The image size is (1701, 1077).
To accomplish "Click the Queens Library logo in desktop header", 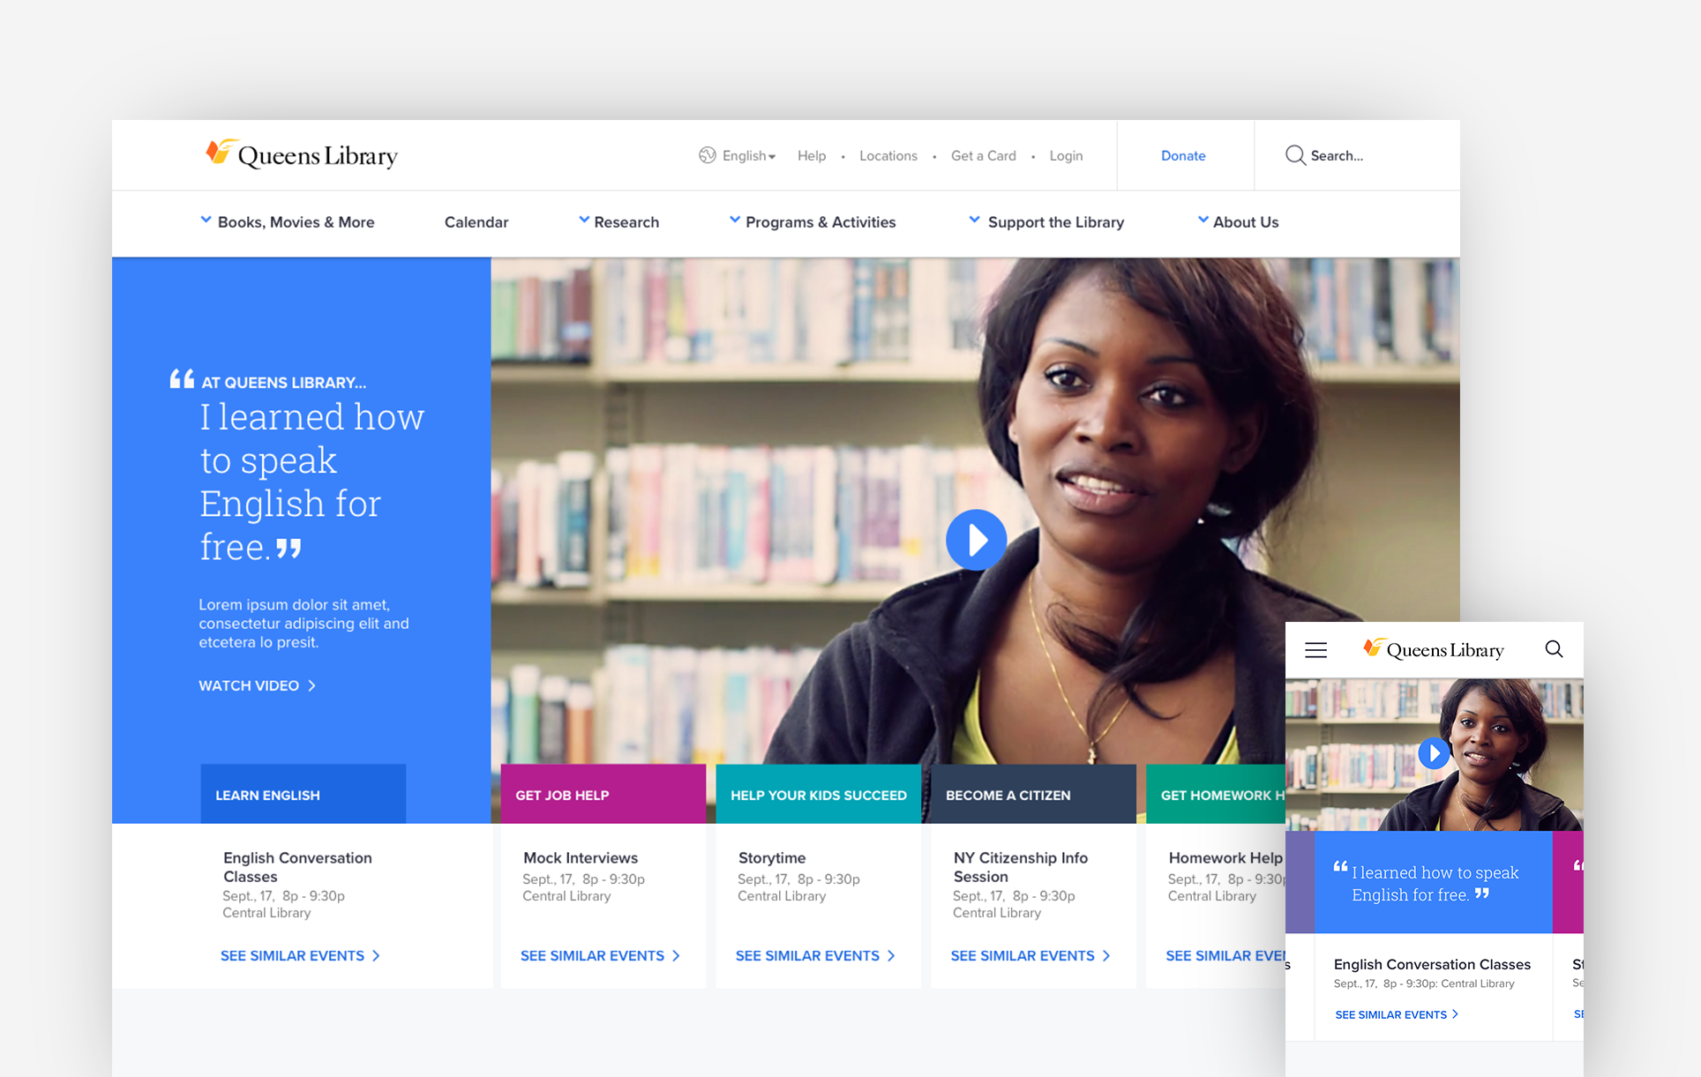I will 302,155.
